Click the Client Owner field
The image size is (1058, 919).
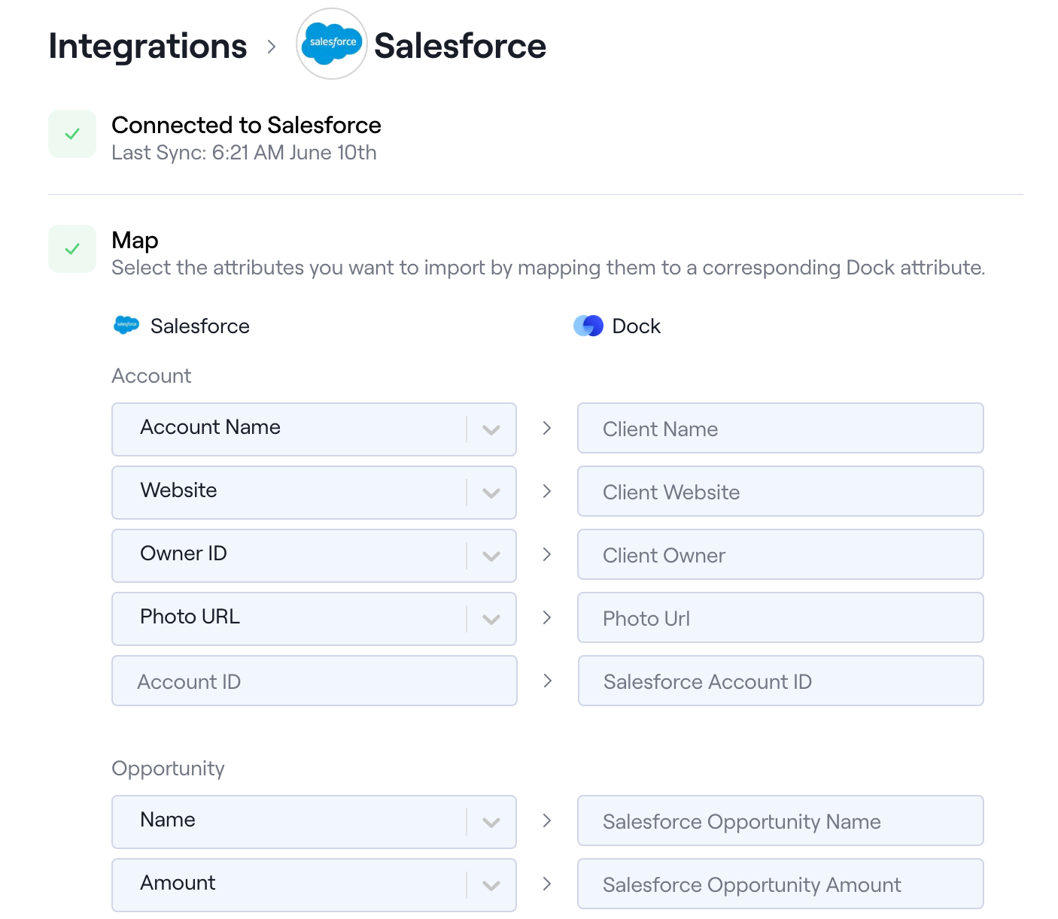click(780, 555)
